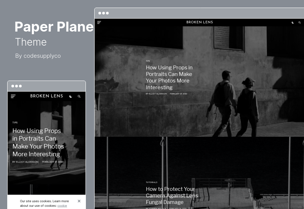304x209 pixels.
Task: Open mobile article How Using Props in Portraits
Action: pos(38,142)
